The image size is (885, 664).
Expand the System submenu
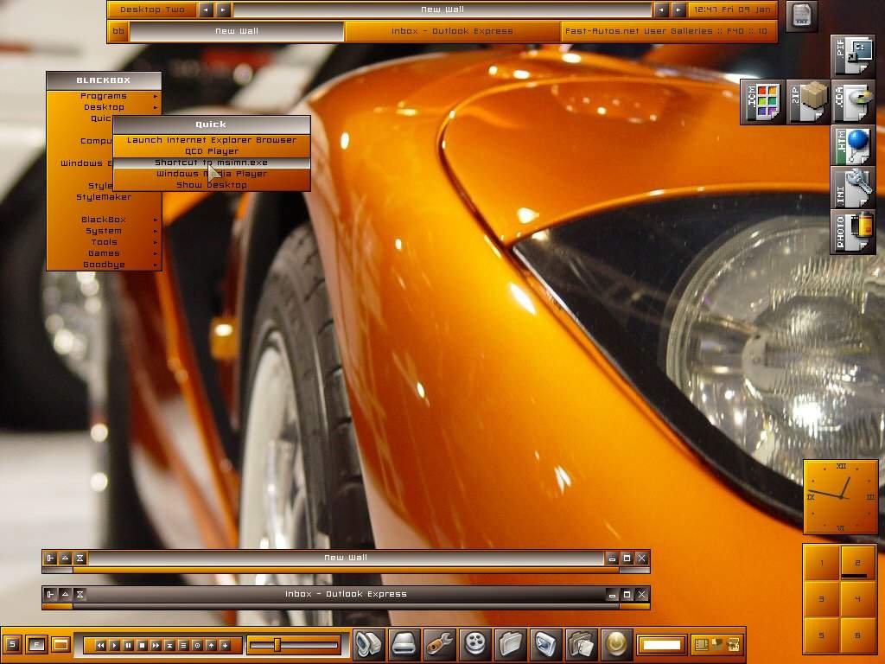coord(104,231)
